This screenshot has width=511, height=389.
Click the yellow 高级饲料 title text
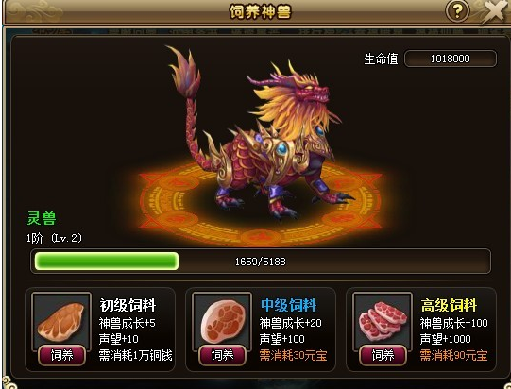click(x=449, y=305)
